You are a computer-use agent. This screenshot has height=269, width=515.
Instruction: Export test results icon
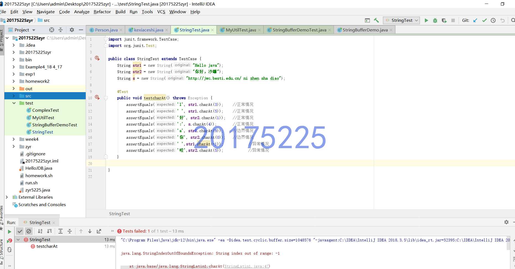(99, 231)
